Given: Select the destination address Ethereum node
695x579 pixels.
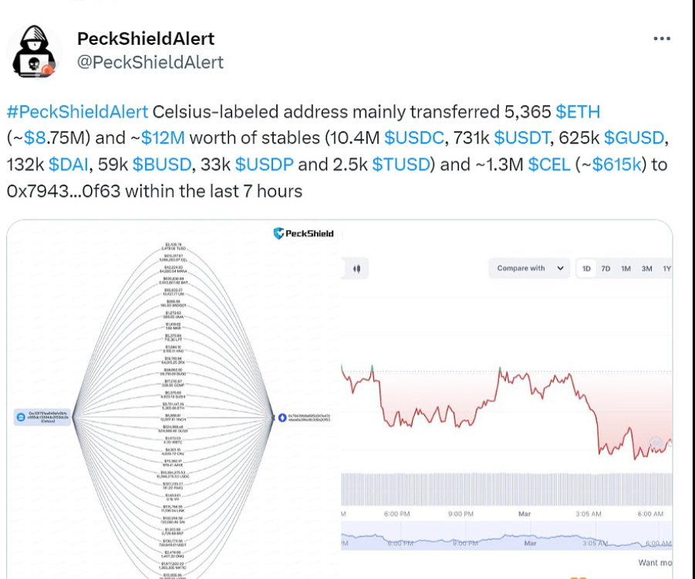Looking at the screenshot, I should (x=282, y=418).
